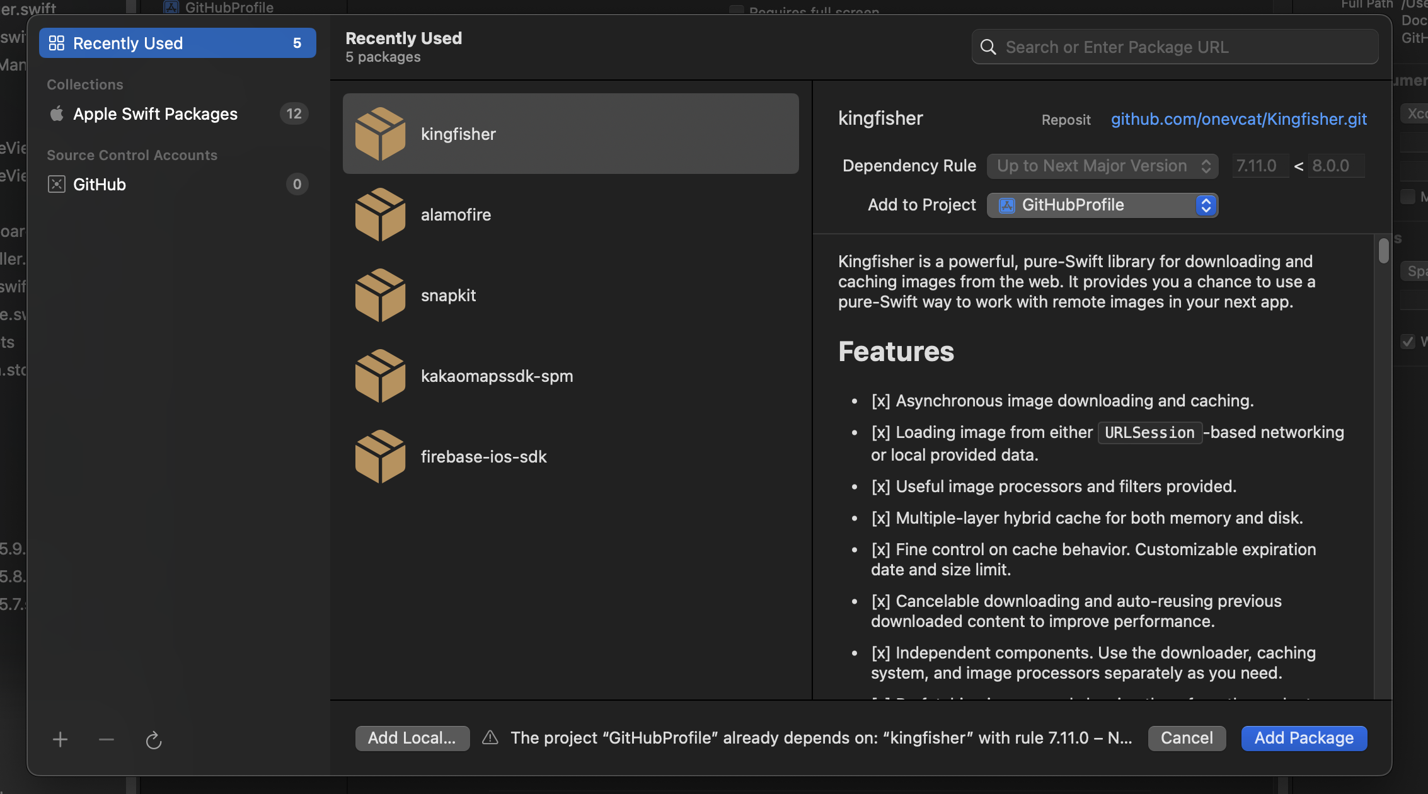Open the Dependency Rule dropdown

tap(1102, 166)
